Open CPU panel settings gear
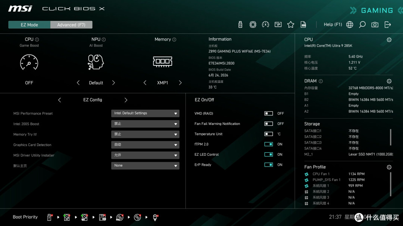The height and width of the screenshot is (226, 403). click(x=389, y=40)
